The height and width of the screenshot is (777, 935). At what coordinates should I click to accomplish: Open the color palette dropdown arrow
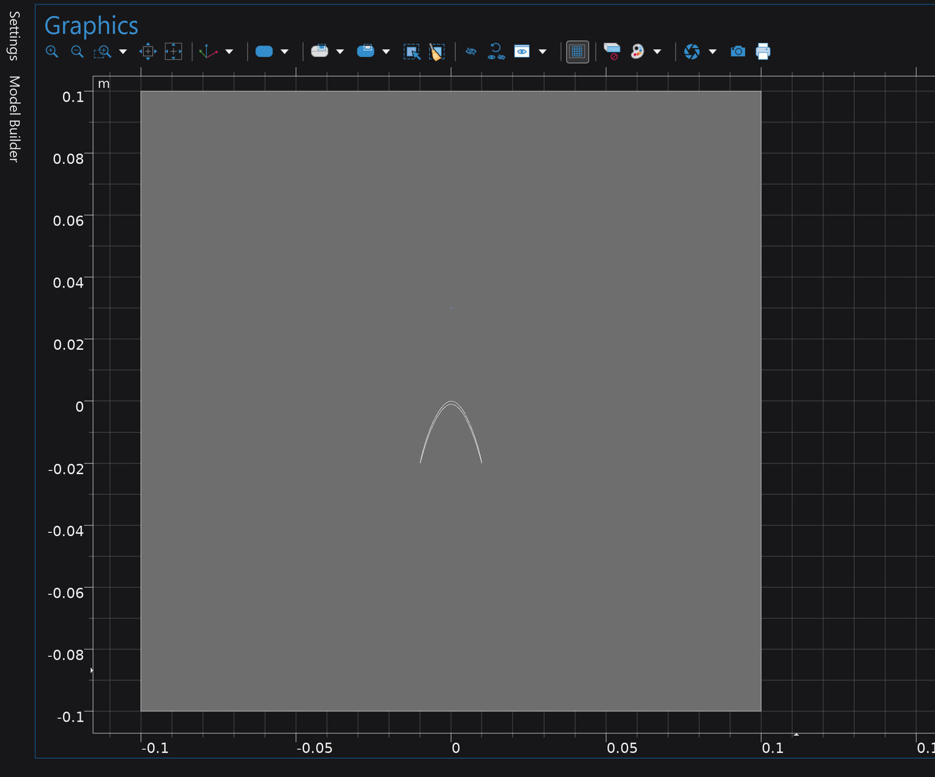(x=657, y=51)
